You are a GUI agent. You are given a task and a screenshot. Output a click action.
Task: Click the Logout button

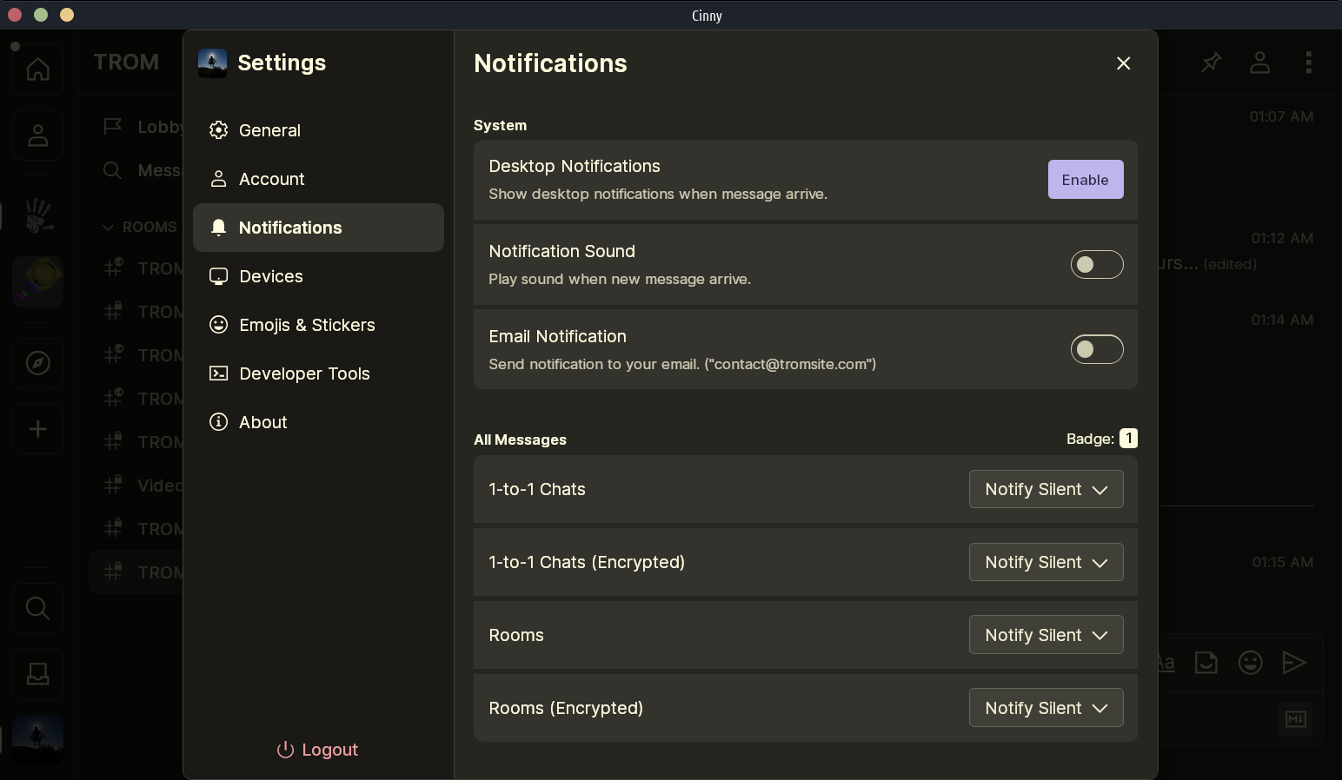[x=317, y=750]
